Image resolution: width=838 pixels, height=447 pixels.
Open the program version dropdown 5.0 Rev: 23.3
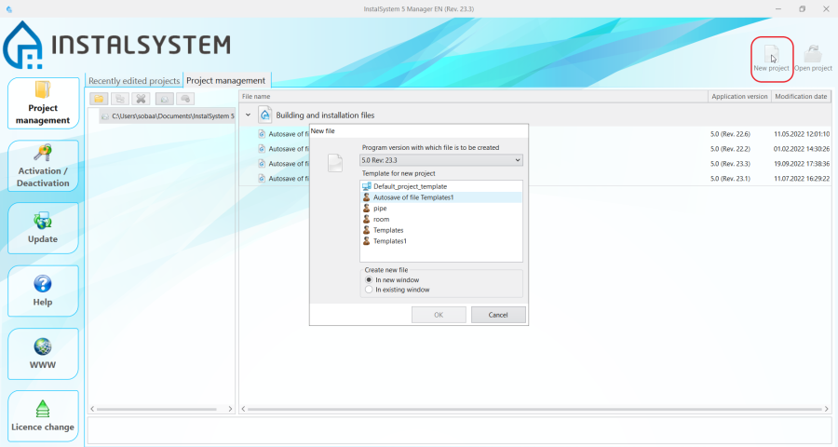coord(441,160)
